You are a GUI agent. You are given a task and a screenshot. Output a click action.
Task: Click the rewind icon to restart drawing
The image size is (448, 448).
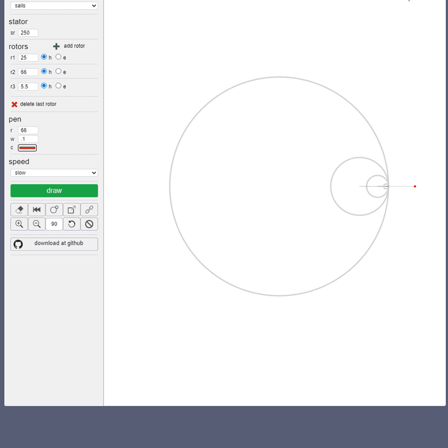36,209
